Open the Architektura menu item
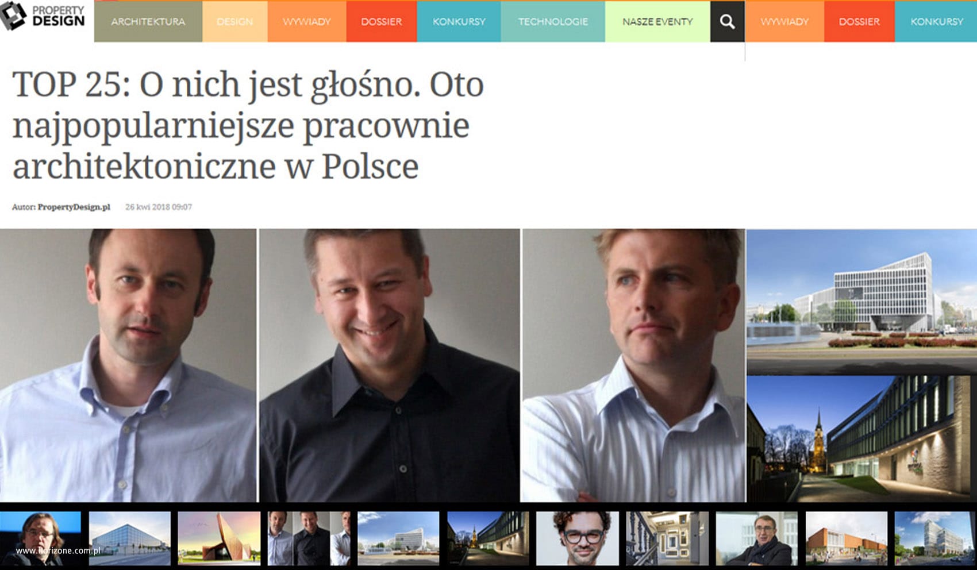 (148, 21)
